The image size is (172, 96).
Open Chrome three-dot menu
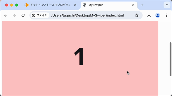[x=167, y=15]
